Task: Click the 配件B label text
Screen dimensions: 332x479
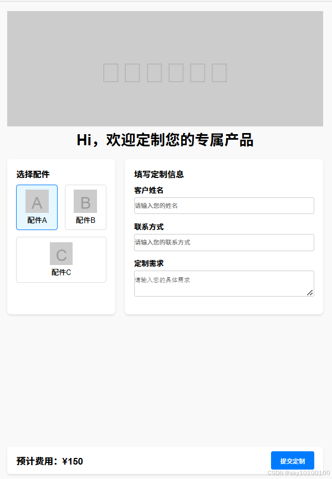Action: 85,220
